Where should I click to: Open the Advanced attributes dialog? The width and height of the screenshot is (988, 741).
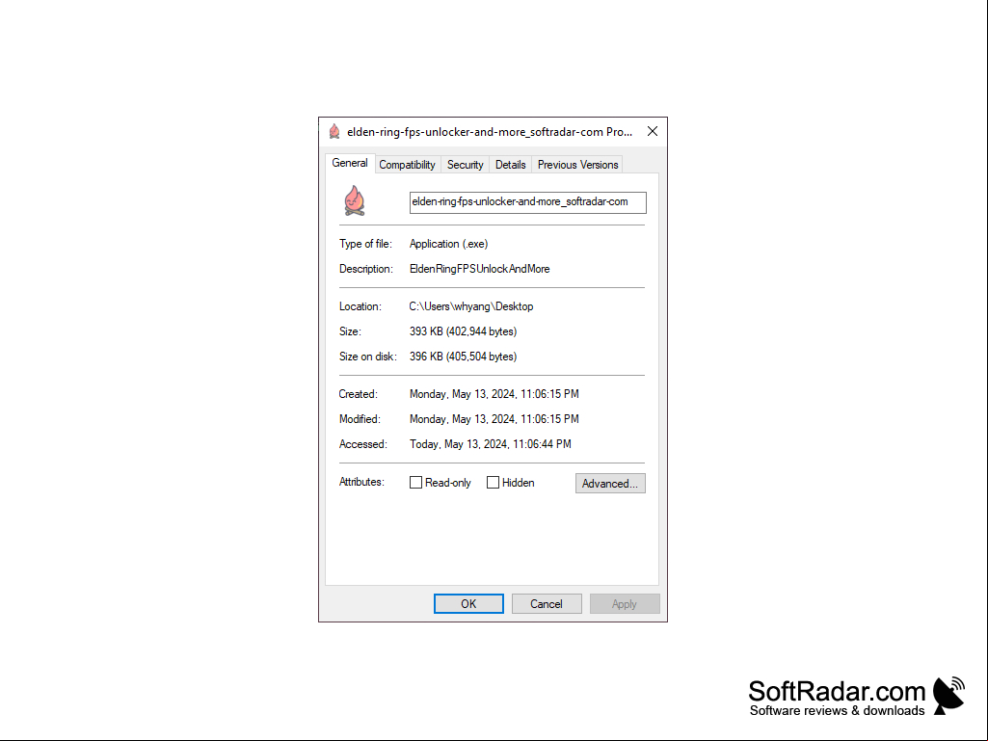click(610, 484)
